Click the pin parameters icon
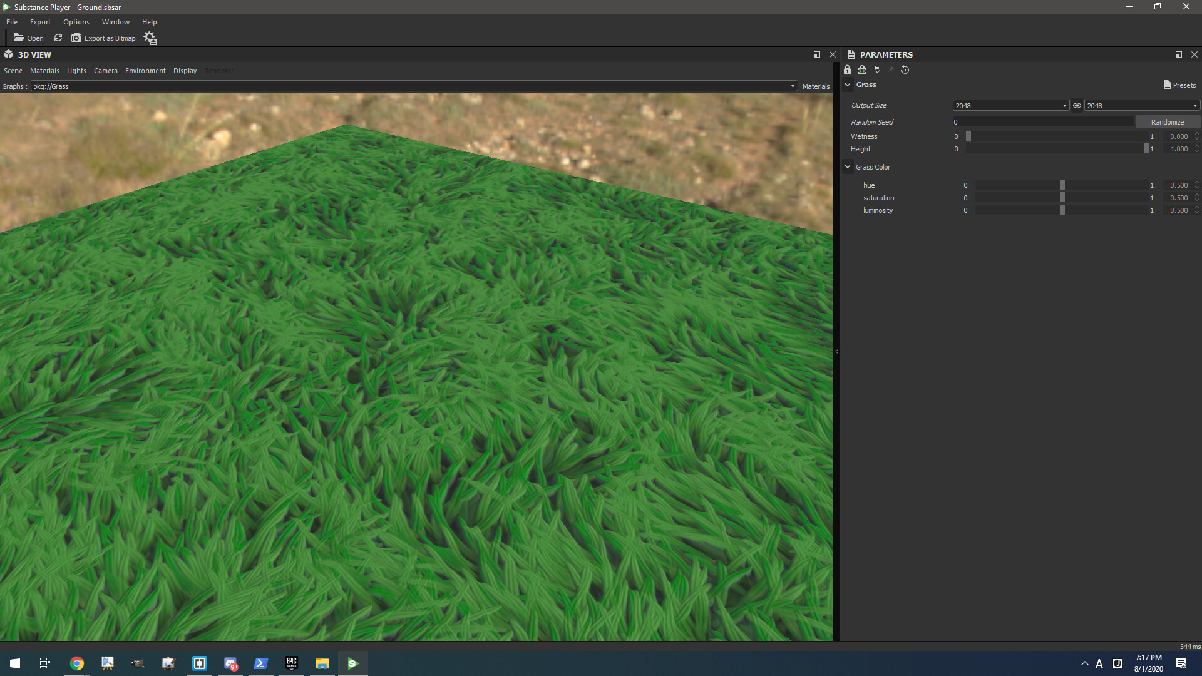The width and height of the screenshot is (1202, 676). (891, 69)
